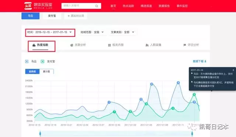Click the 数据下载 download icon

(x=205, y=61)
